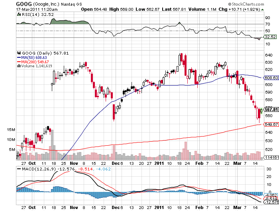Click the 90 label on RSI axis
This screenshot has width=279, height=211.
[267, 18]
